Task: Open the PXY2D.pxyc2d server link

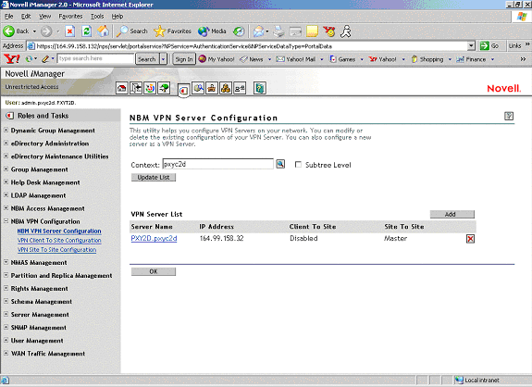Action: [x=154, y=238]
